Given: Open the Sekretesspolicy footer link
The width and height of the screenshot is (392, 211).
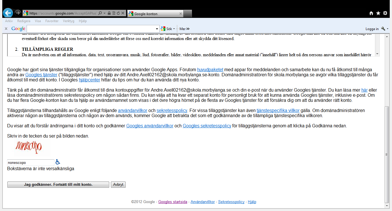Looking at the screenshot, I should (231, 202).
